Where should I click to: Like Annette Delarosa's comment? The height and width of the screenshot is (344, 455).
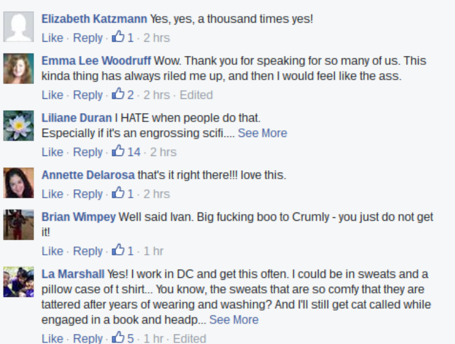[52, 194]
